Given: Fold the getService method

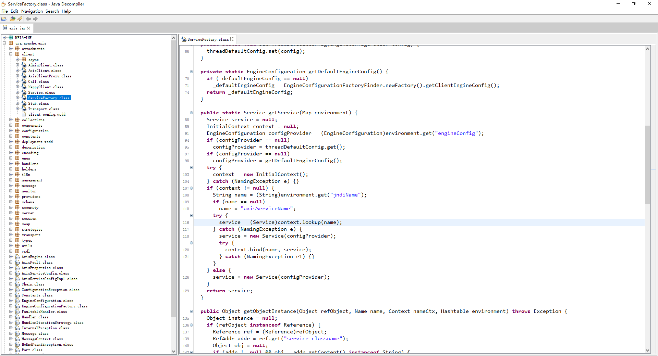Looking at the screenshot, I should pyautogui.click(x=191, y=113).
